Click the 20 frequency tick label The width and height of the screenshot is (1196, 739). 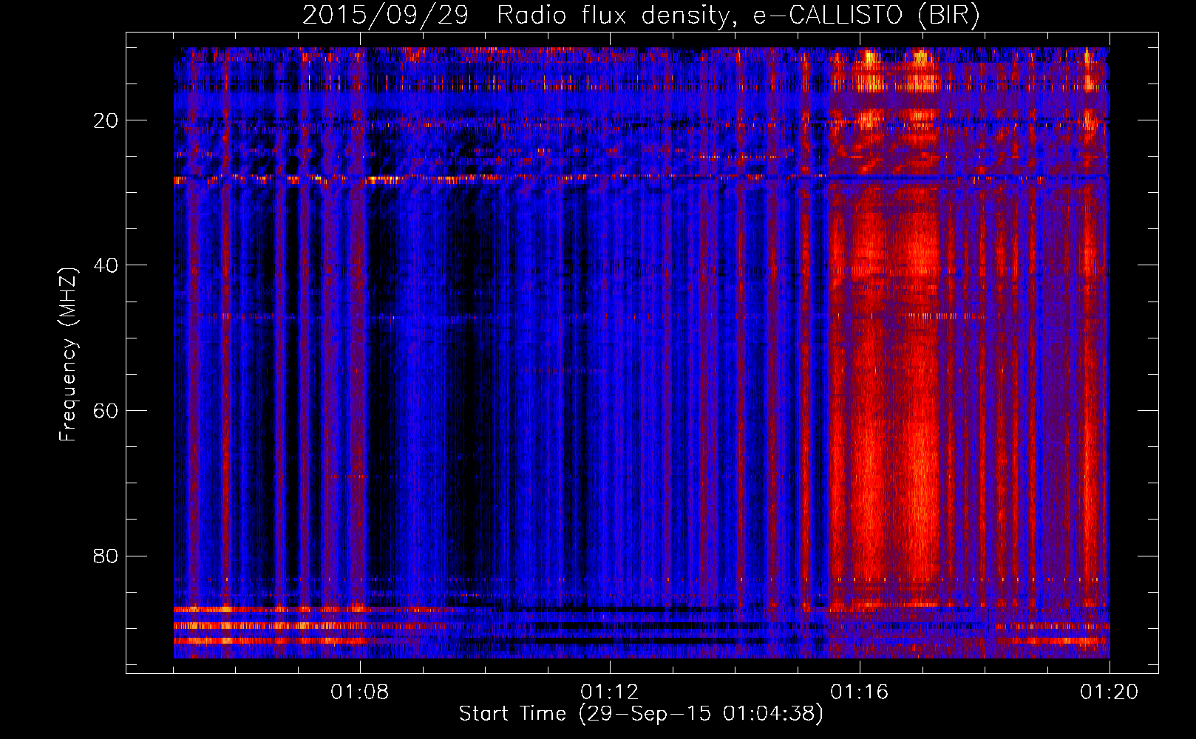pos(106,120)
